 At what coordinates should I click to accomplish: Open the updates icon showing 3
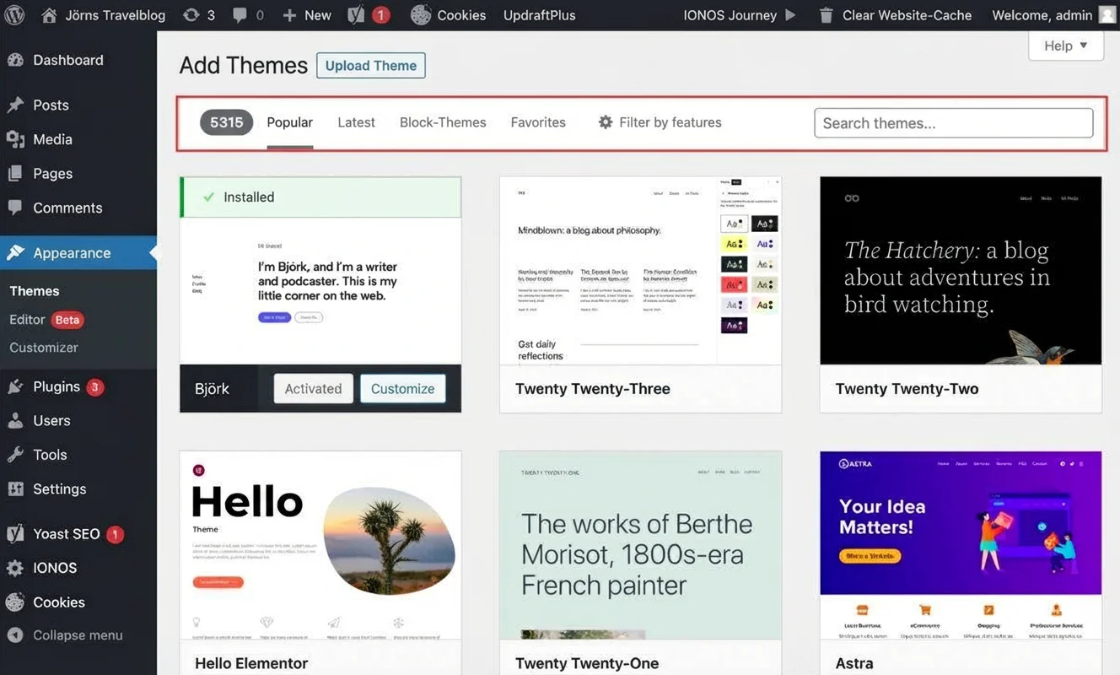click(191, 15)
